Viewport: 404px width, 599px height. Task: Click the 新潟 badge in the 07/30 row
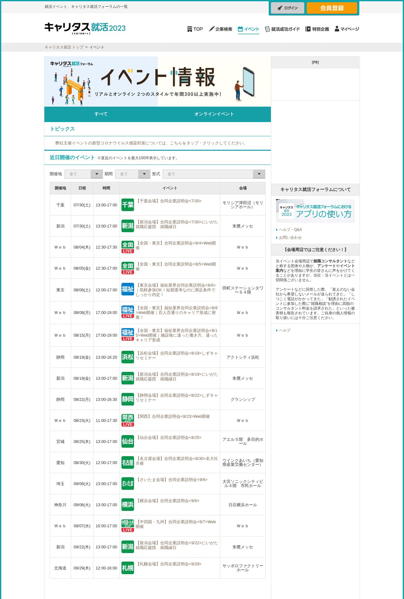pyautogui.click(x=128, y=226)
